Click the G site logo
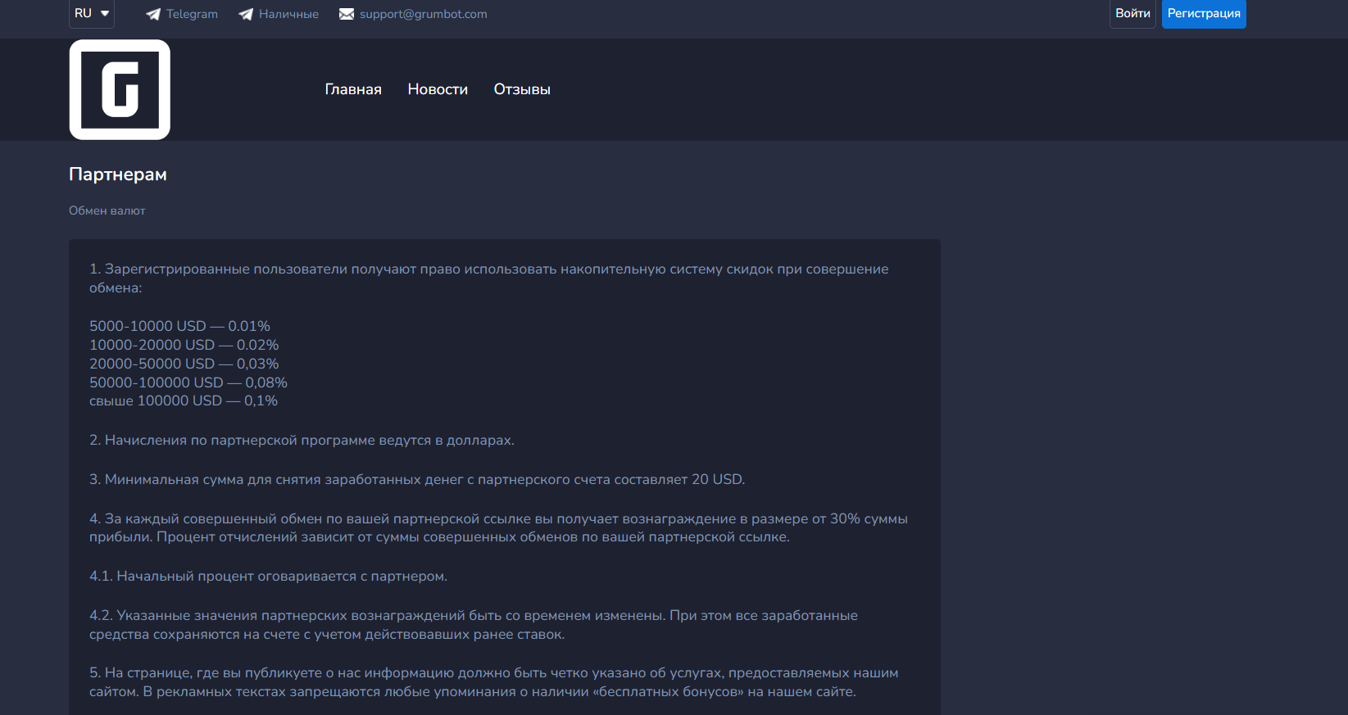Viewport: 1348px width, 715px height. pyautogui.click(x=120, y=90)
